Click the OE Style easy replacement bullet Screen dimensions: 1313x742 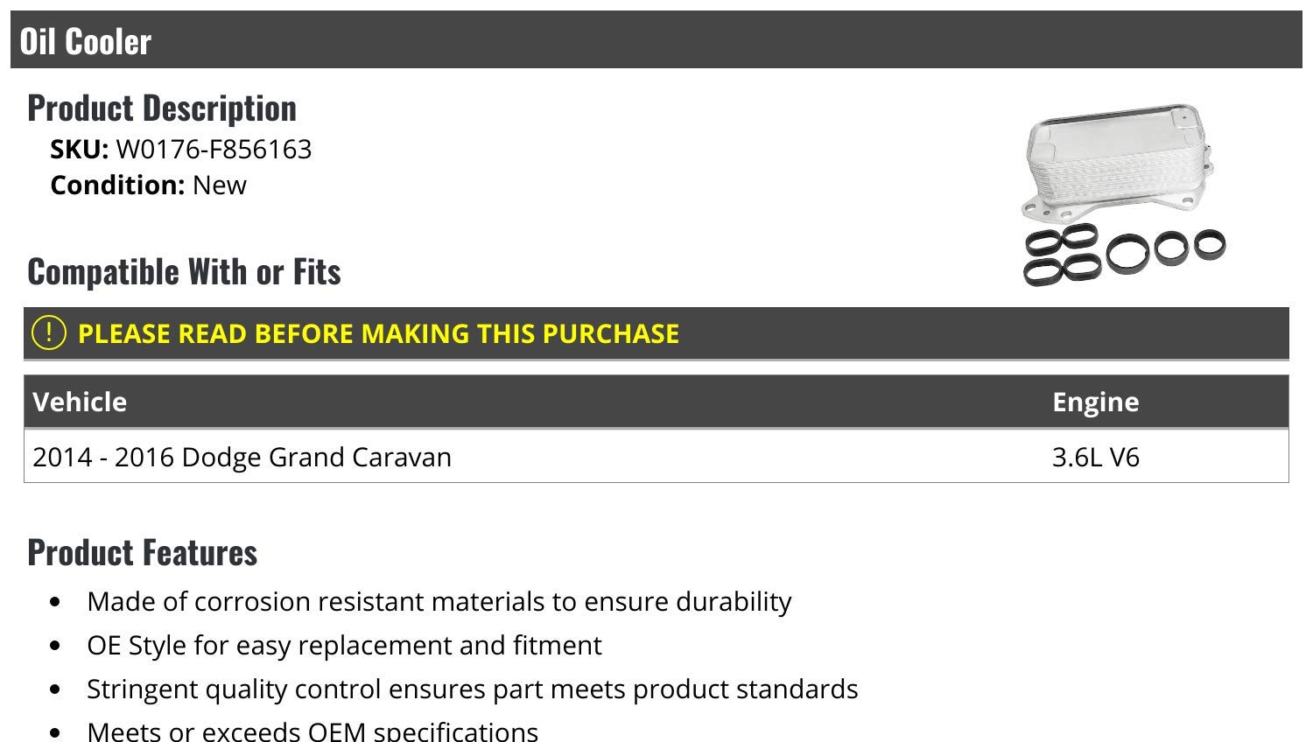click(x=344, y=646)
